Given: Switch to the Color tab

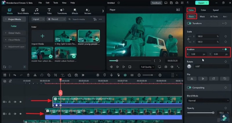Looking at the screenshot, I should pos(203,10).
